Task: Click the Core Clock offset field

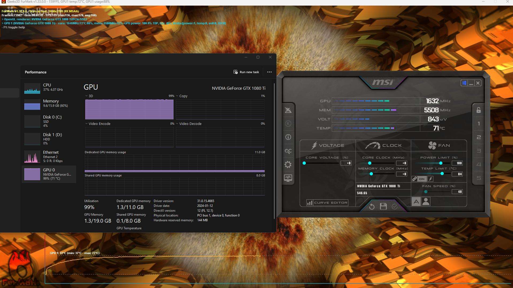Action: coord(402,163)
